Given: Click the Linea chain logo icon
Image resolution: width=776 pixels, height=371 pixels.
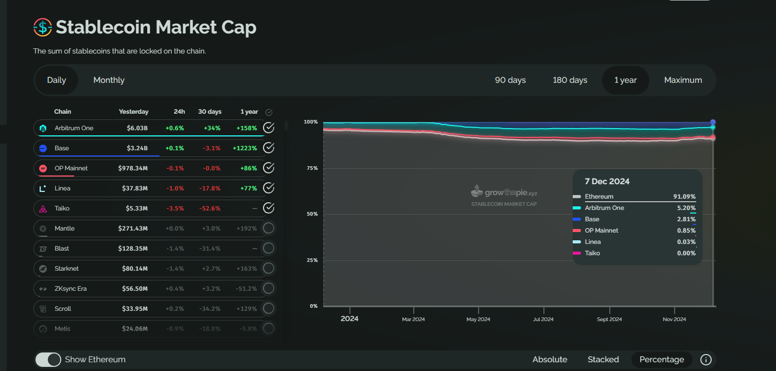Looking at the screenshot, I should point(43,188).
